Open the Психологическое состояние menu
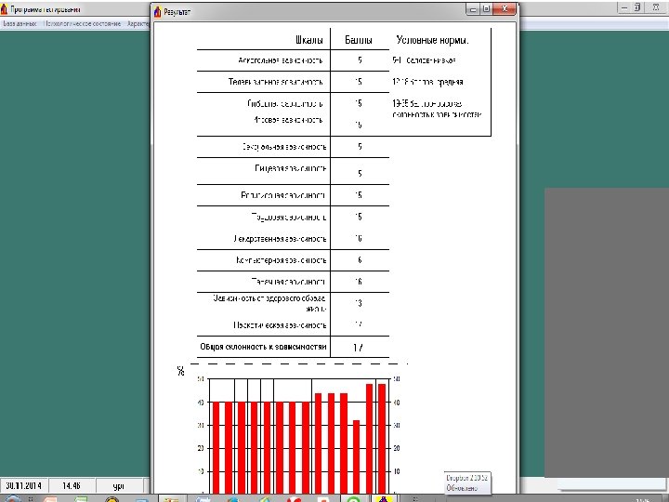This screenshot has width=669, height=502. tap(83, 24)
